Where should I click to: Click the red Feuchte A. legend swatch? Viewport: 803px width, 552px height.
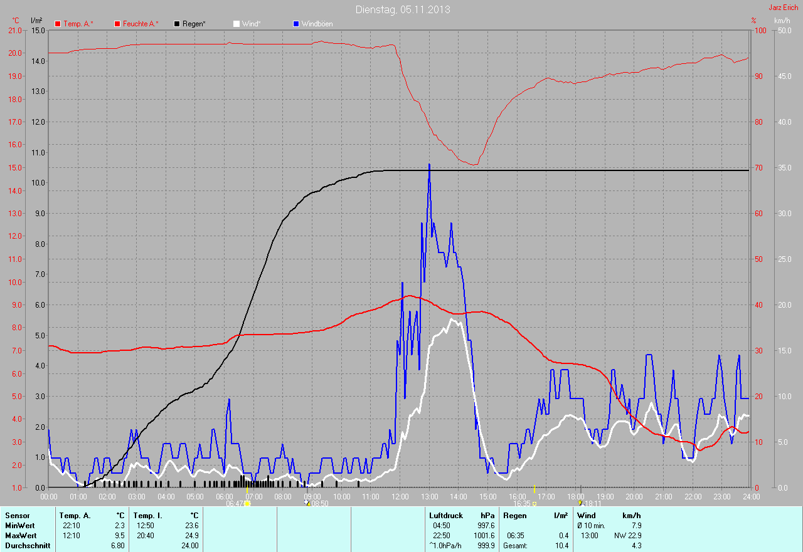(117, 24)
